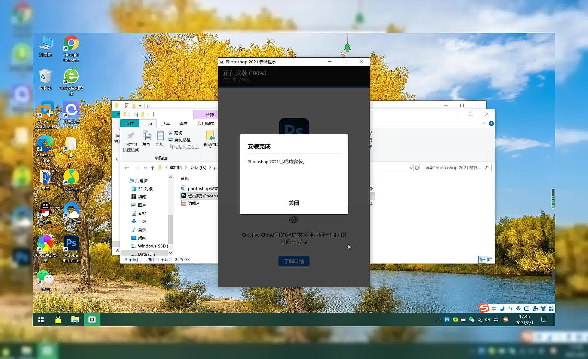The image size is (588, 359).
Task: Open the 文件 menu tab
Action: tap(130, 123)
